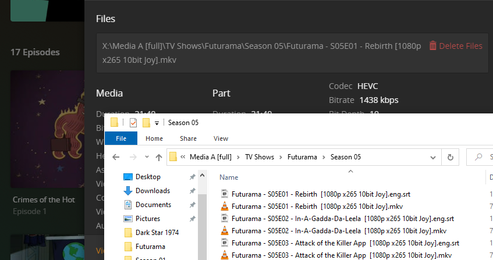Click the pin icon beside Desktop
The height and width of the screenshot is (260, 493).
click(193, 177)
